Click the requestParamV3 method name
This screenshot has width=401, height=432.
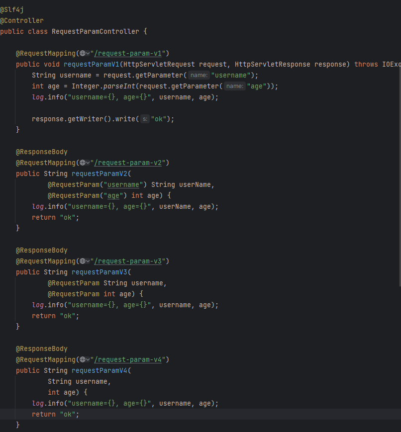[x=100, y=272]
